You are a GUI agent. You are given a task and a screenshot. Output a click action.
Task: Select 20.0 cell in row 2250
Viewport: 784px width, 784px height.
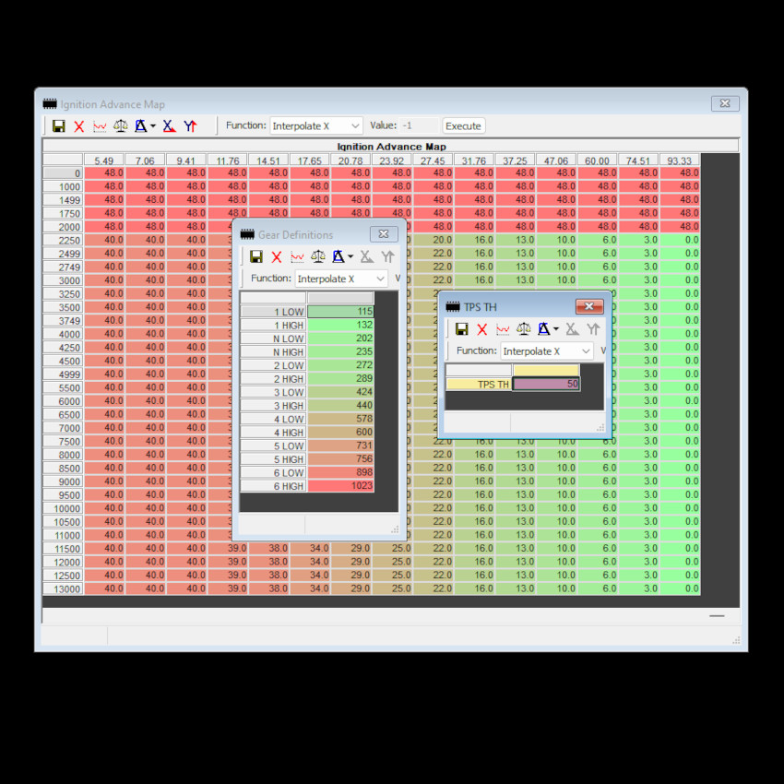pyautogui.click(x=433, y=240)
